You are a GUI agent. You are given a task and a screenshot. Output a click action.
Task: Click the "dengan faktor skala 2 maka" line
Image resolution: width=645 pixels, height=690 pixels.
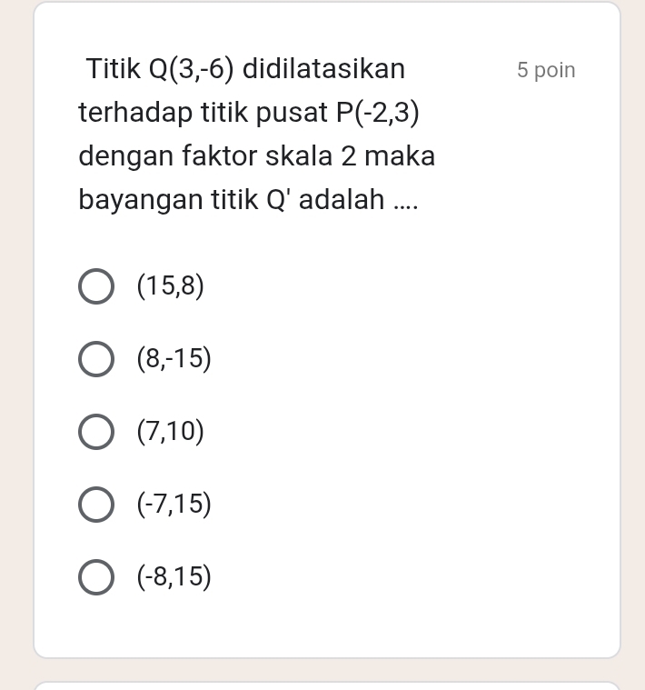point(257,156)
